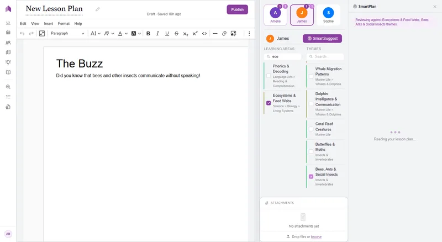Open the folded map icon in sidebar
Image resolution: width=442 pixels, height=242 pixels.
coord(8,52)
